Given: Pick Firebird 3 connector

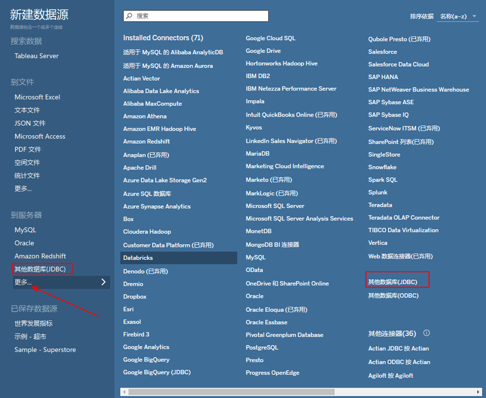Looking at the screenshot, I should pyautogui.click(x=136, y=335).
